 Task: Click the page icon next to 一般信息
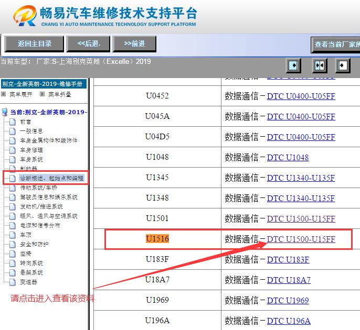(13, 131)
